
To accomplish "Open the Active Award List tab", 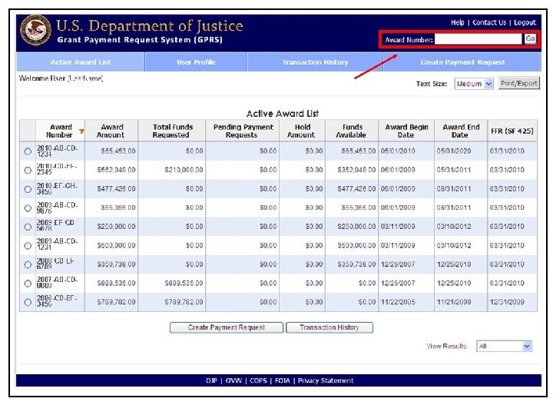I will click(x=81, y=62).
